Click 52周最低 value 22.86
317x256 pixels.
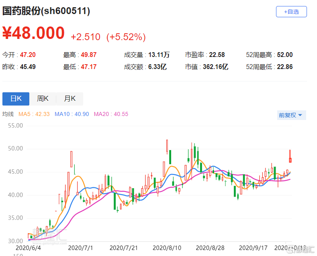click(285, 67)
